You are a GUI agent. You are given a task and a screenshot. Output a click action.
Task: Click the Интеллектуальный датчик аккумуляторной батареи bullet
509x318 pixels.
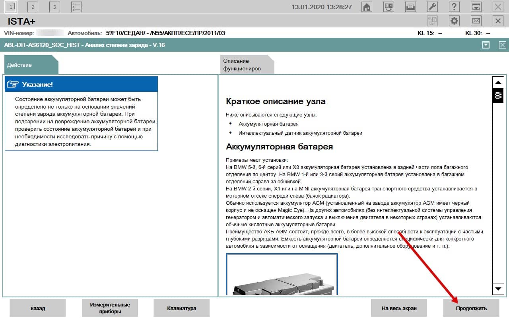pos(300,133)
